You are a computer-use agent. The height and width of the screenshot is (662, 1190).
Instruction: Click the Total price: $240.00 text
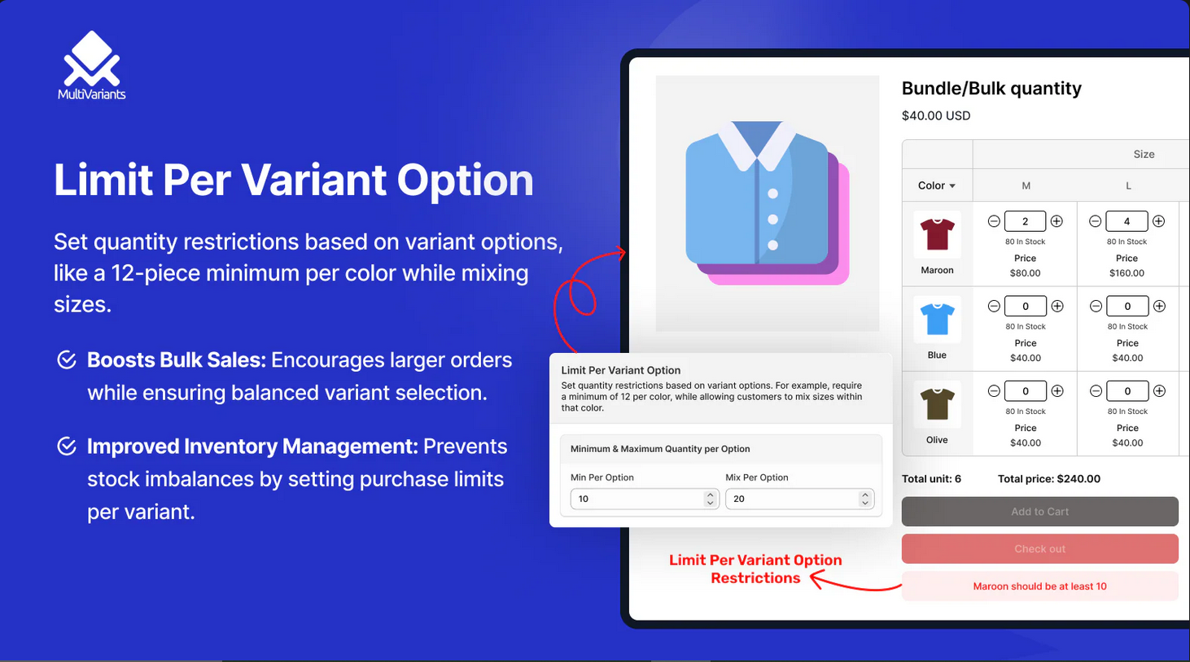click(1049, 479)
